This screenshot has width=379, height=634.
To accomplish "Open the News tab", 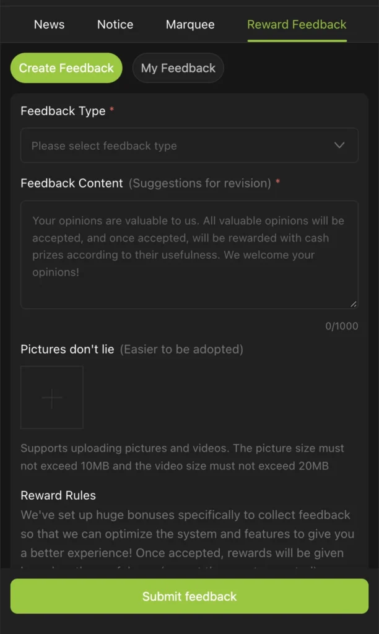I will [x=49, y=25].
